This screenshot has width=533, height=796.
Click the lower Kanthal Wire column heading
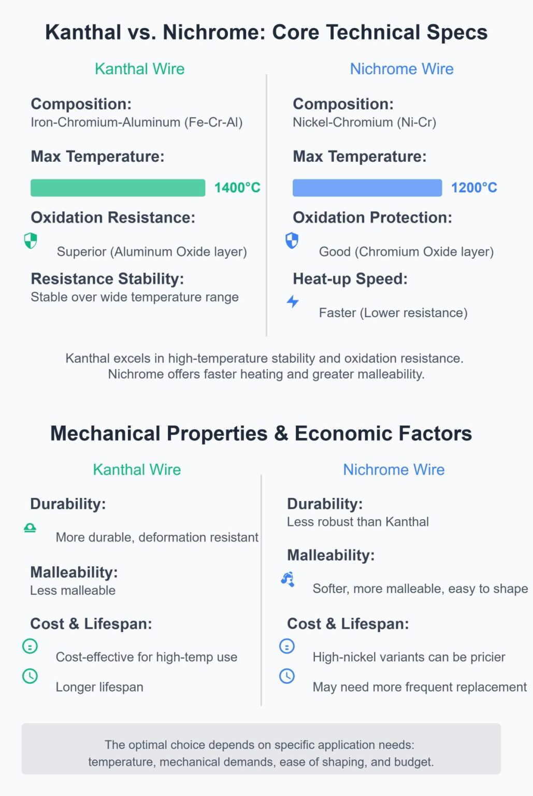(137, 470)
